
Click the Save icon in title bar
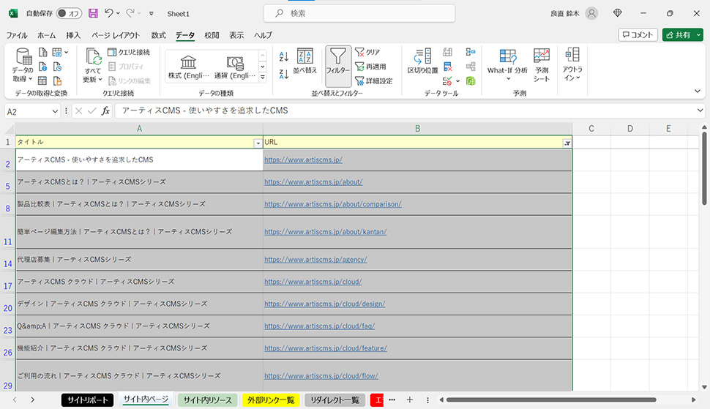93,14
